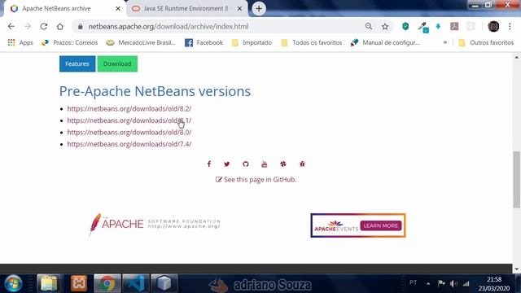Open the GitHub icon in page footer

[246, 164]
